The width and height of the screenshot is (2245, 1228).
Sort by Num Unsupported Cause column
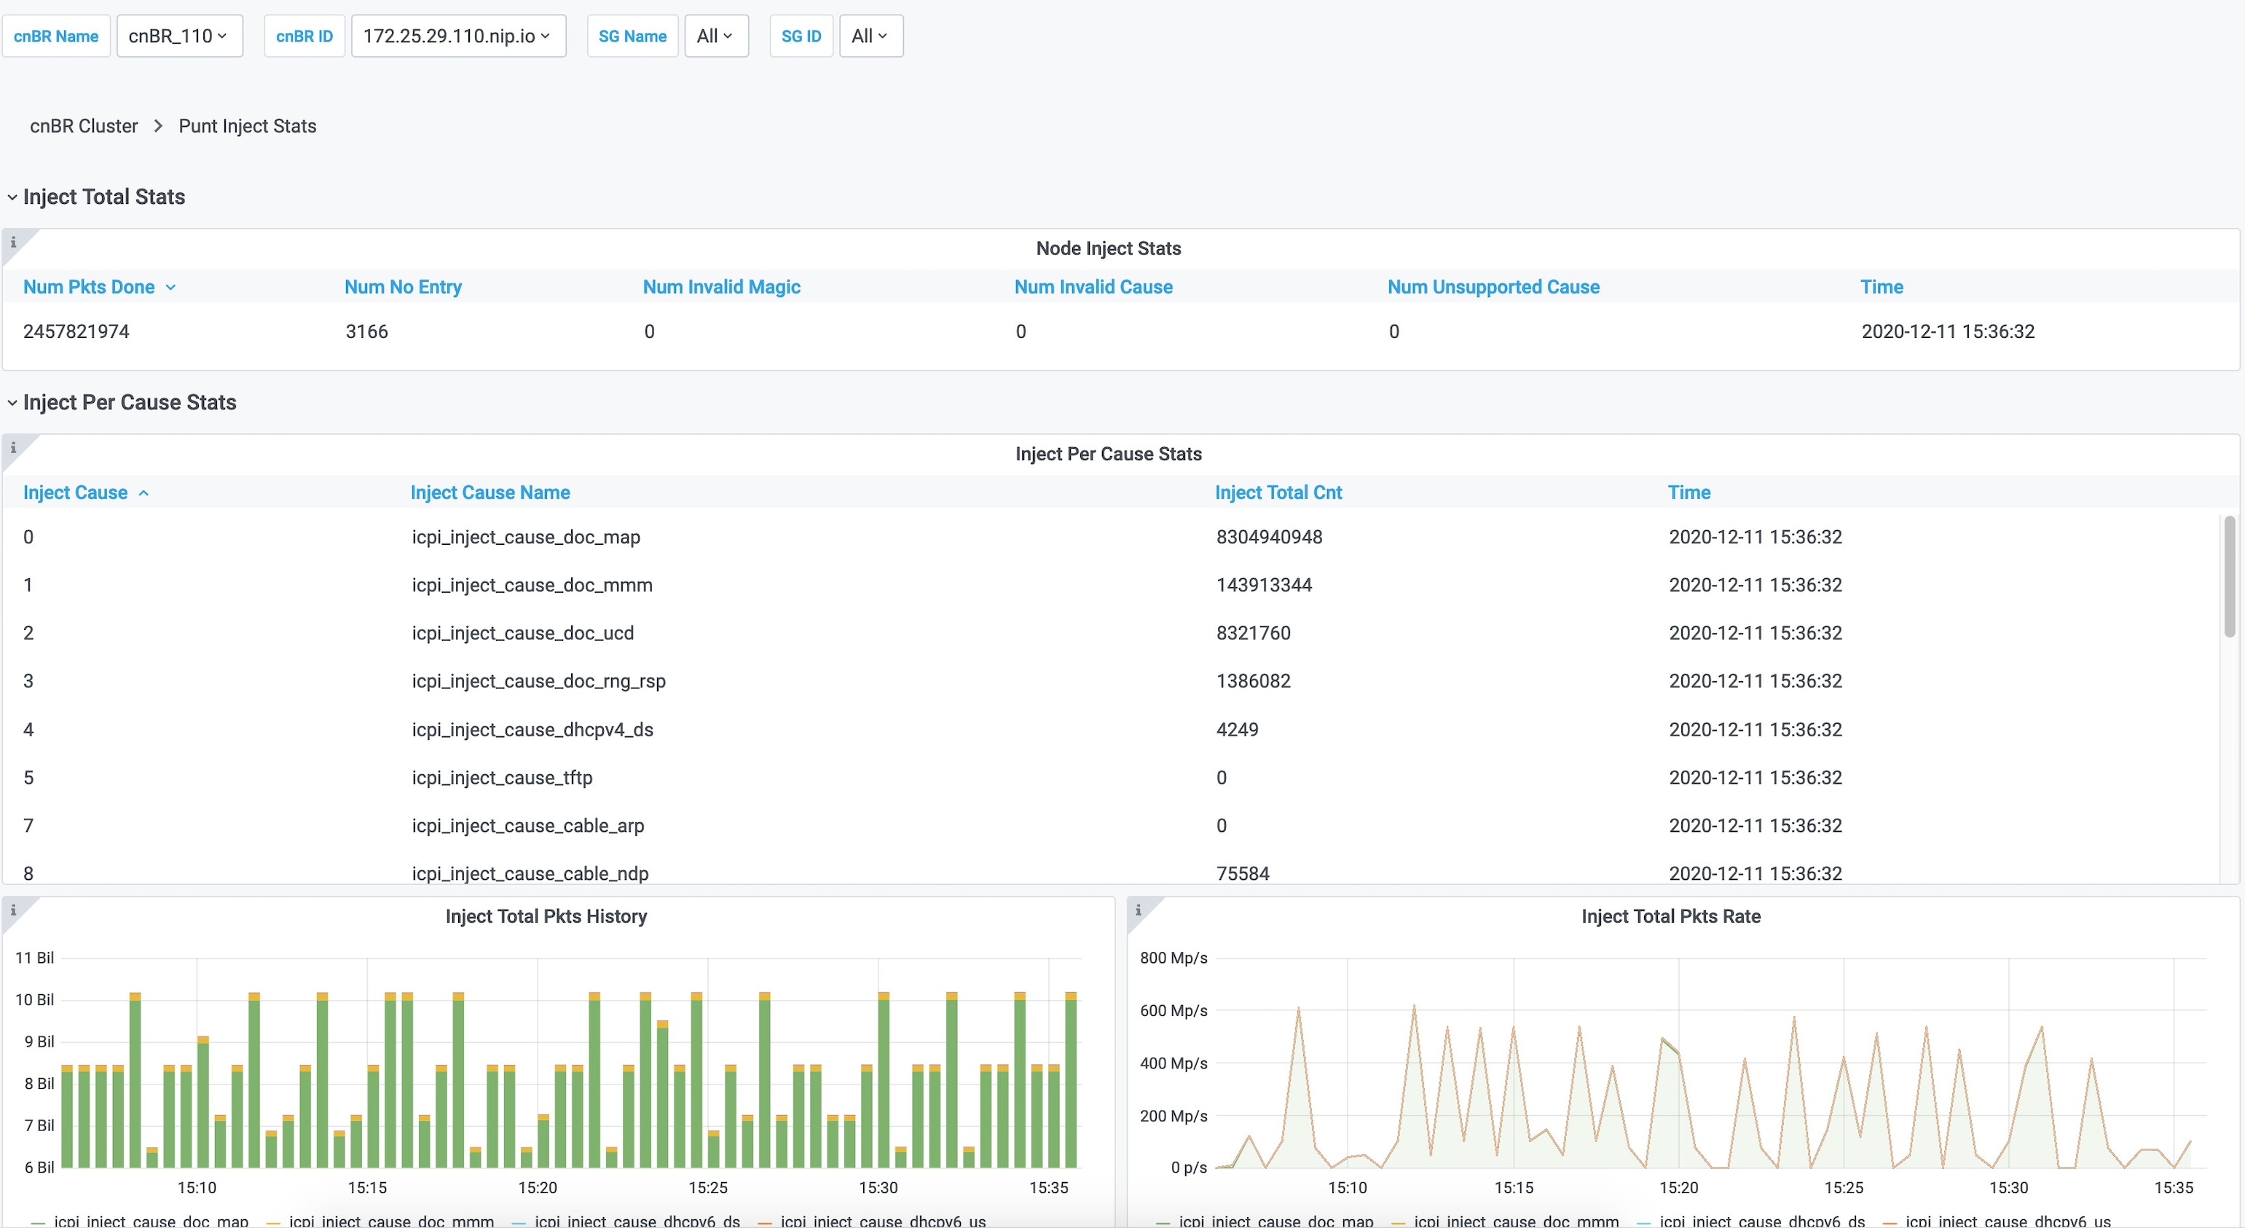tap(1494, 287)
